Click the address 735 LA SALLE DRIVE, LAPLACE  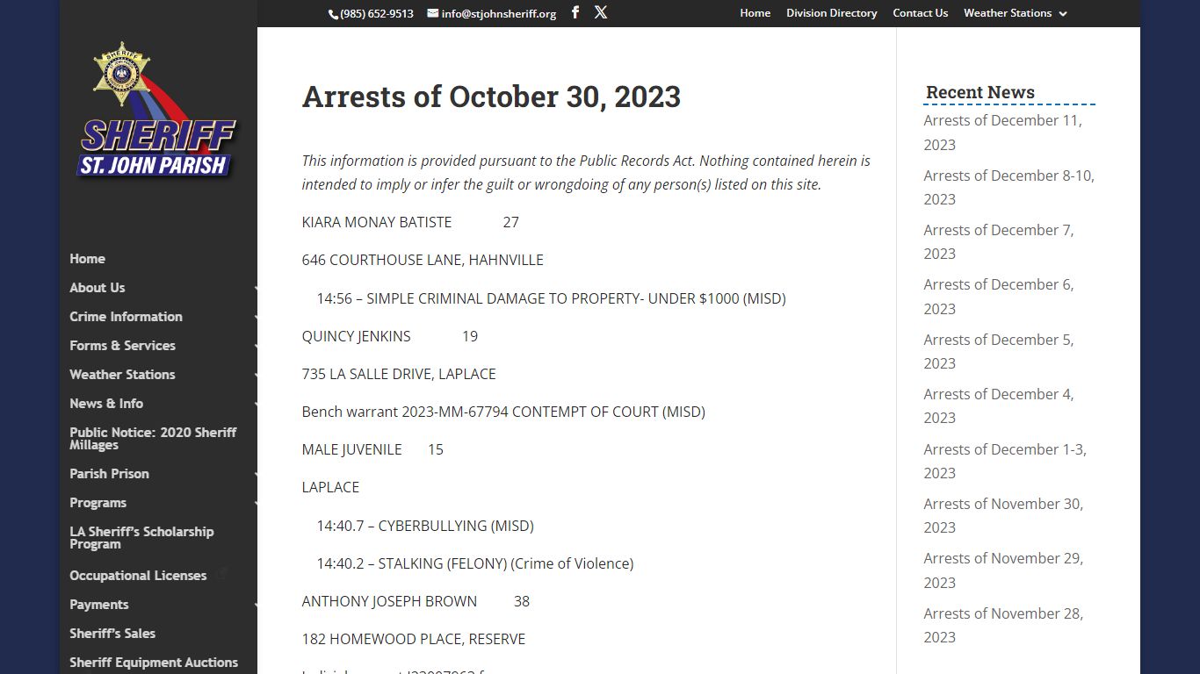pyautogui.click(x=399, y=374)
